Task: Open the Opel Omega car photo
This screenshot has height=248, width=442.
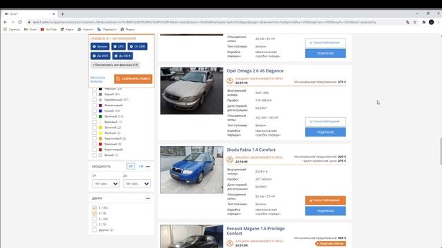Action: coord(192,91)
